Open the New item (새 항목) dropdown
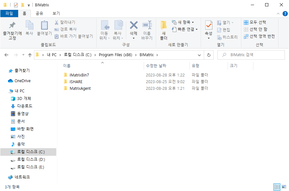 coord(183,23)
